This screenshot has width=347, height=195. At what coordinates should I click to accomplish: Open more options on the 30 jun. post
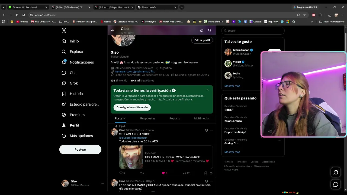211,181
